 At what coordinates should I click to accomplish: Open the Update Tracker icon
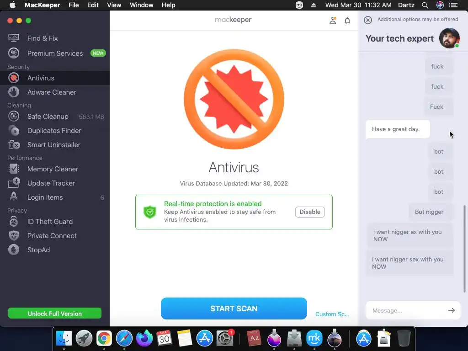coord(14,183)
